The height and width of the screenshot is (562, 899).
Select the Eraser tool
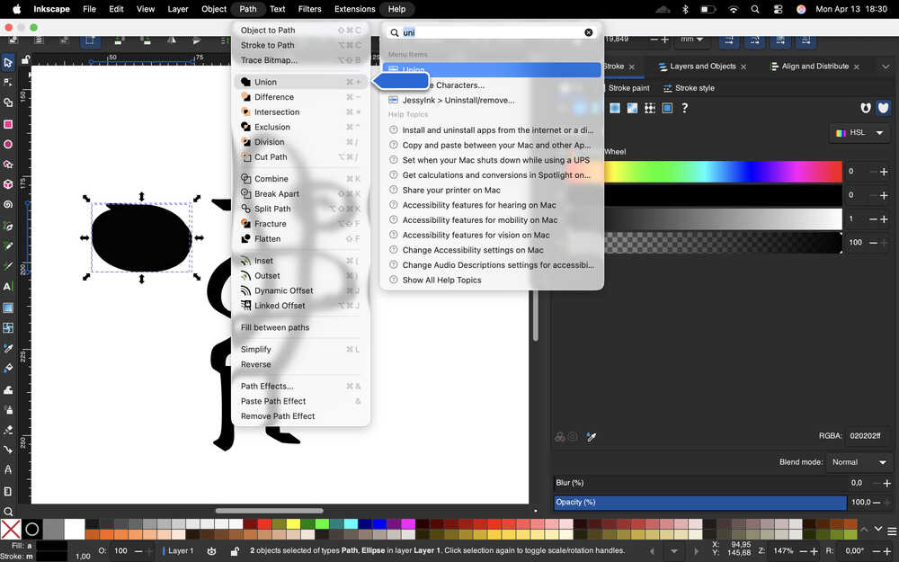tap(8, 430)
